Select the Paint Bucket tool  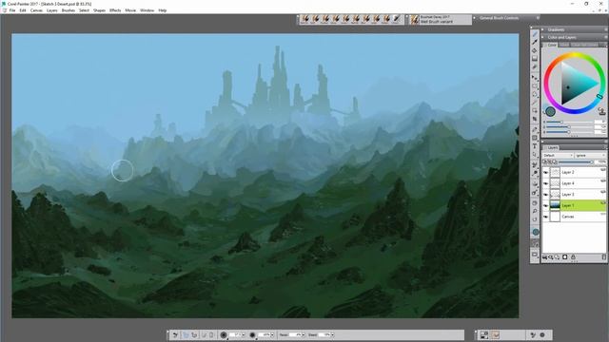pos(535,50)
